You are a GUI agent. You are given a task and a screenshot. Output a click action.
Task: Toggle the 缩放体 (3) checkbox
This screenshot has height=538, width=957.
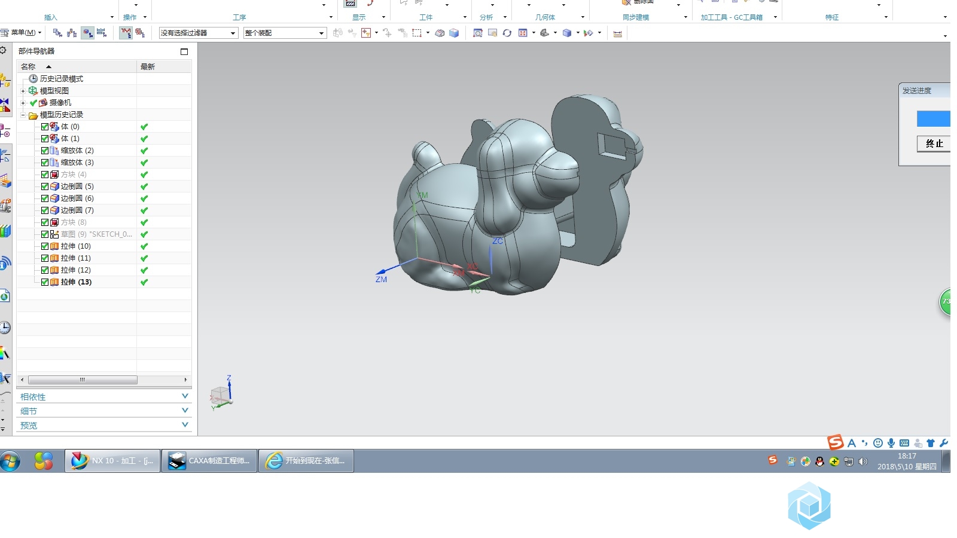point(45,163)
